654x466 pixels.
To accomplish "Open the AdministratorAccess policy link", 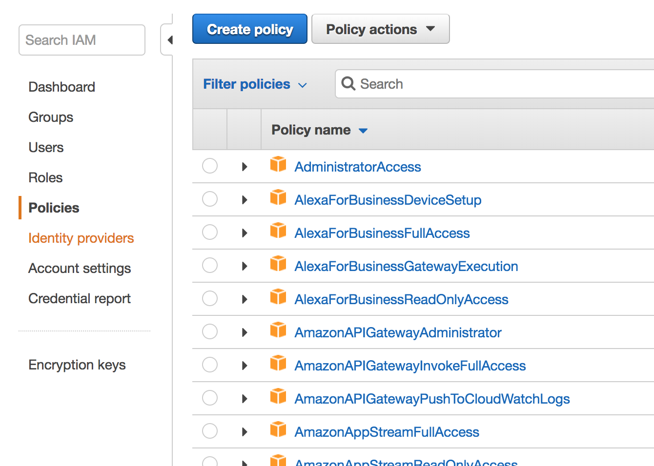I will coord(358,167).
